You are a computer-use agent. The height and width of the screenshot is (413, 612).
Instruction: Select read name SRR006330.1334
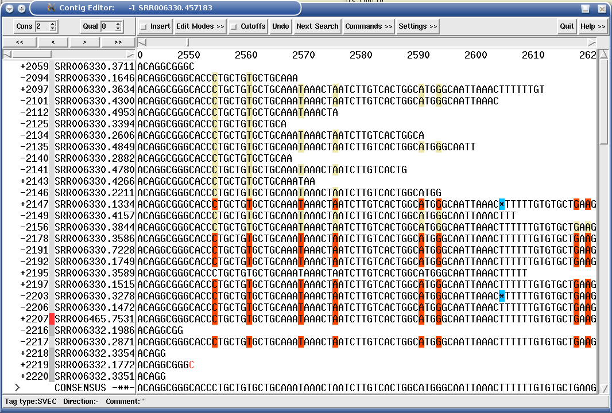click(x=95, y=204)
